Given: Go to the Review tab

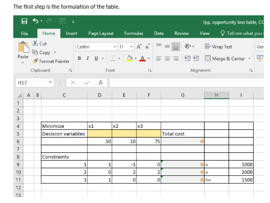Looking at the screenshot, I should [x=182, y=33].
